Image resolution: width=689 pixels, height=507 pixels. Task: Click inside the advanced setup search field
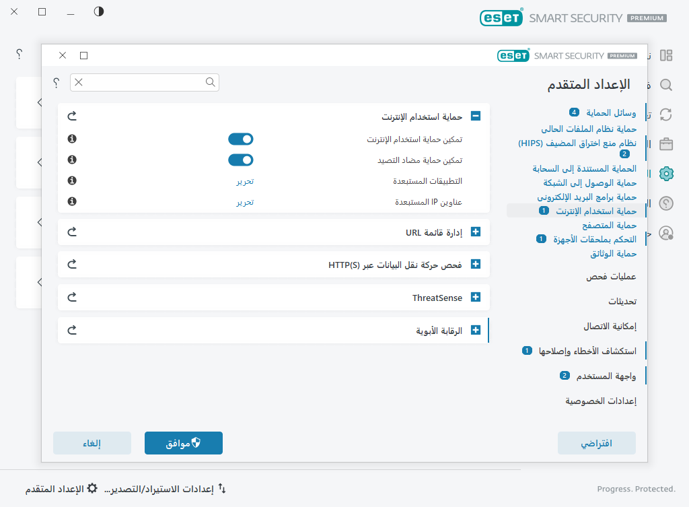145,81
